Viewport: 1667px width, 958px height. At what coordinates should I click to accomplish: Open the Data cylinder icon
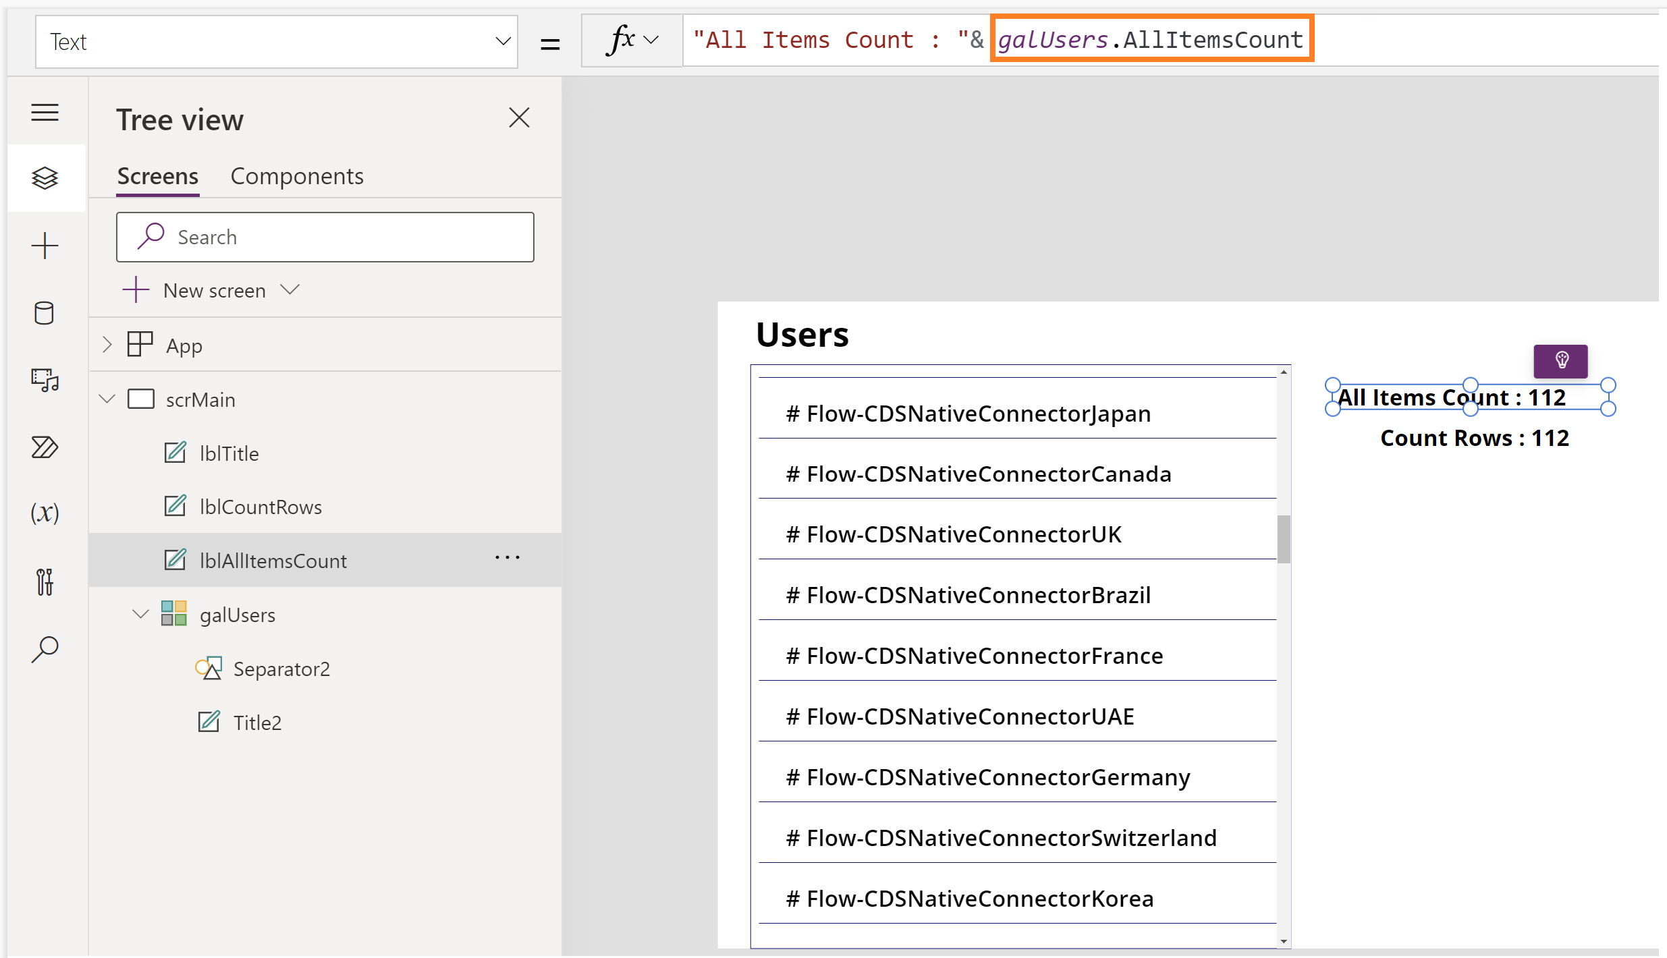tap(45, 313)
